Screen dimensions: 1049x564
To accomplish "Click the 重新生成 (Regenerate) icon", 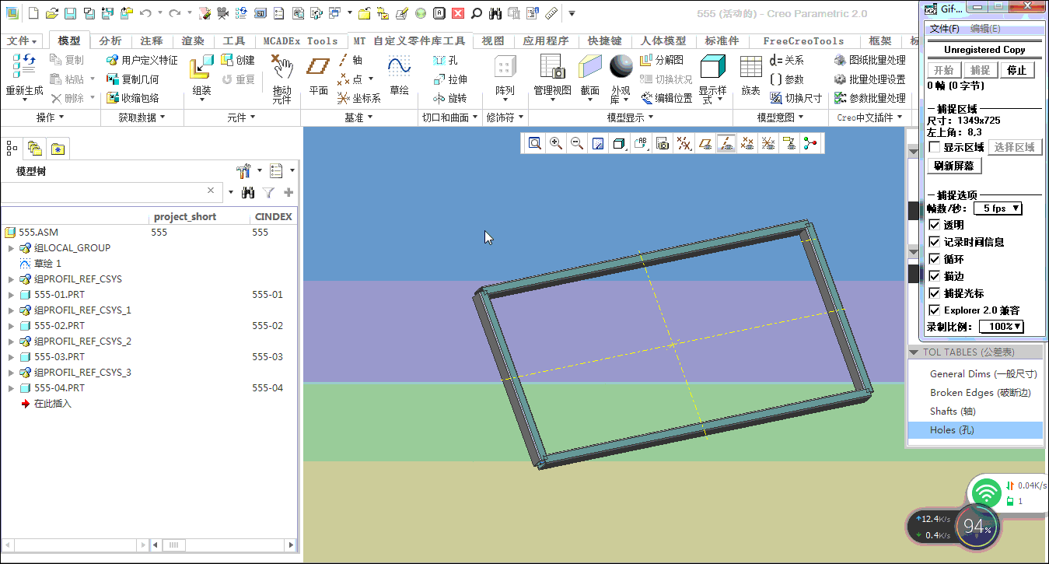I will (x=23, y=67).
